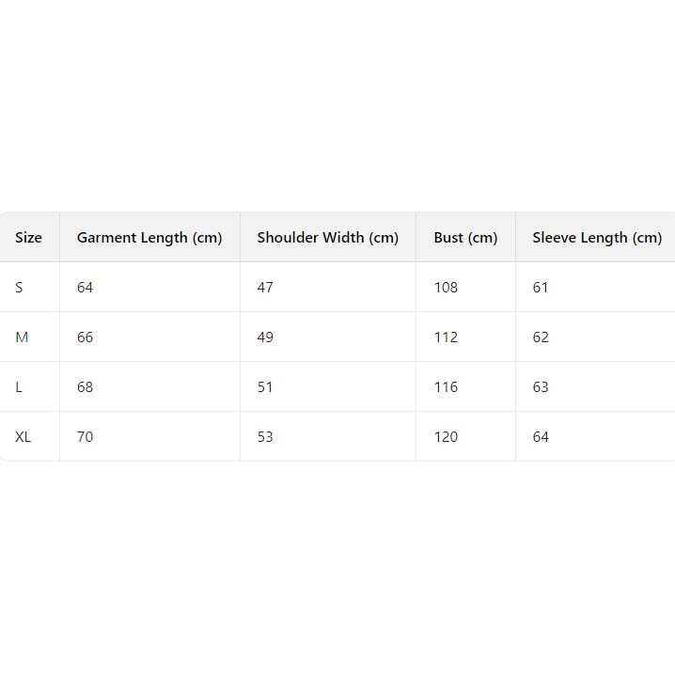Screen dimensions: 675x675
Task: Click the Sleeve Length (cm) header
Action: coord(597,238)
